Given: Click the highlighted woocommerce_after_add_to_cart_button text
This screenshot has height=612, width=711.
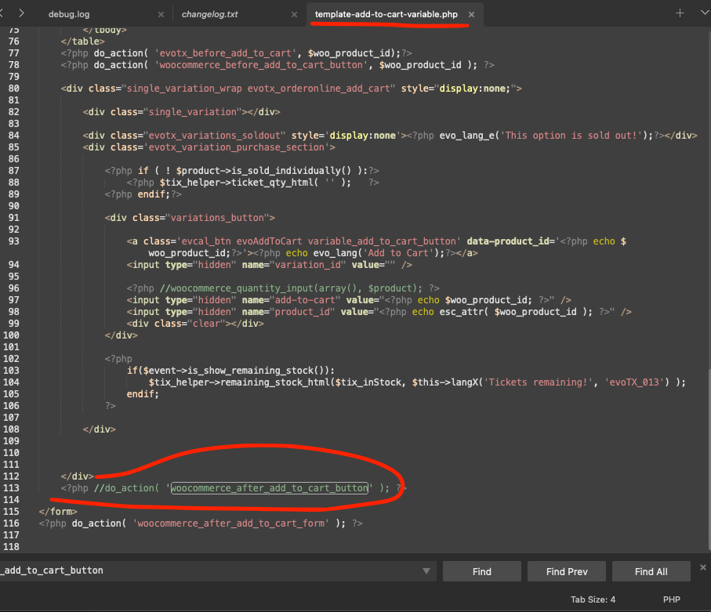Looking at the screenshot, I should point(270,488).
